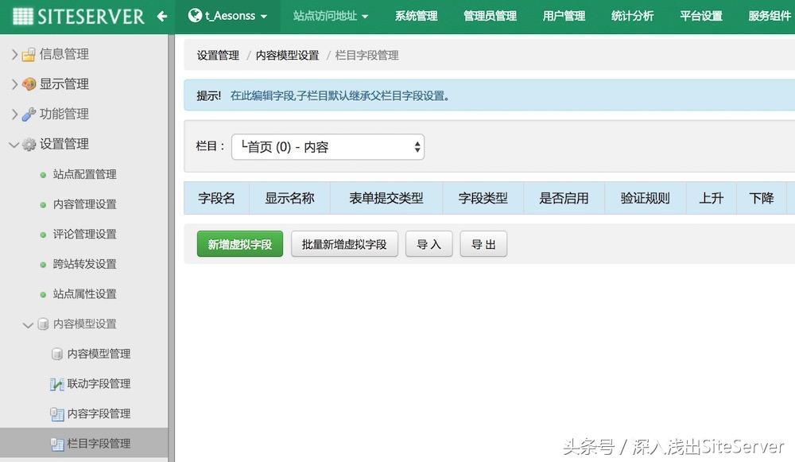795x462 pixels.
Task: Click the back arrow beside SITESERVER logo
Action: coord(162,16)
